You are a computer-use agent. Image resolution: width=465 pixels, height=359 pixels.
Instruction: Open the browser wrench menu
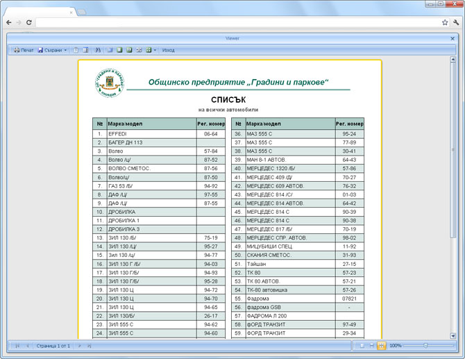456,22
